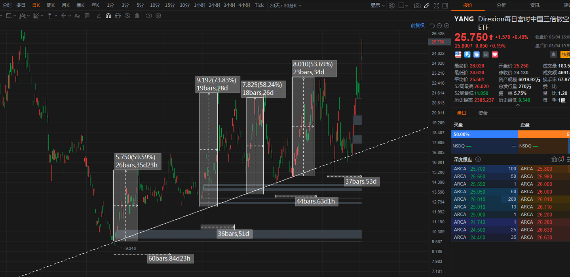Toggle the drawing pen toolbar

[427, 6]
